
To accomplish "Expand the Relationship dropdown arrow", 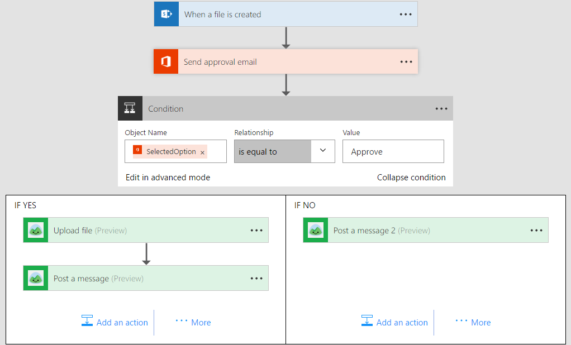I will (322, 151).
